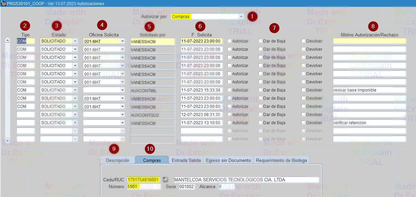Click the first row Motivo Autorización/Rechazo field
This screenshot has width=416, height=197.
369,41
